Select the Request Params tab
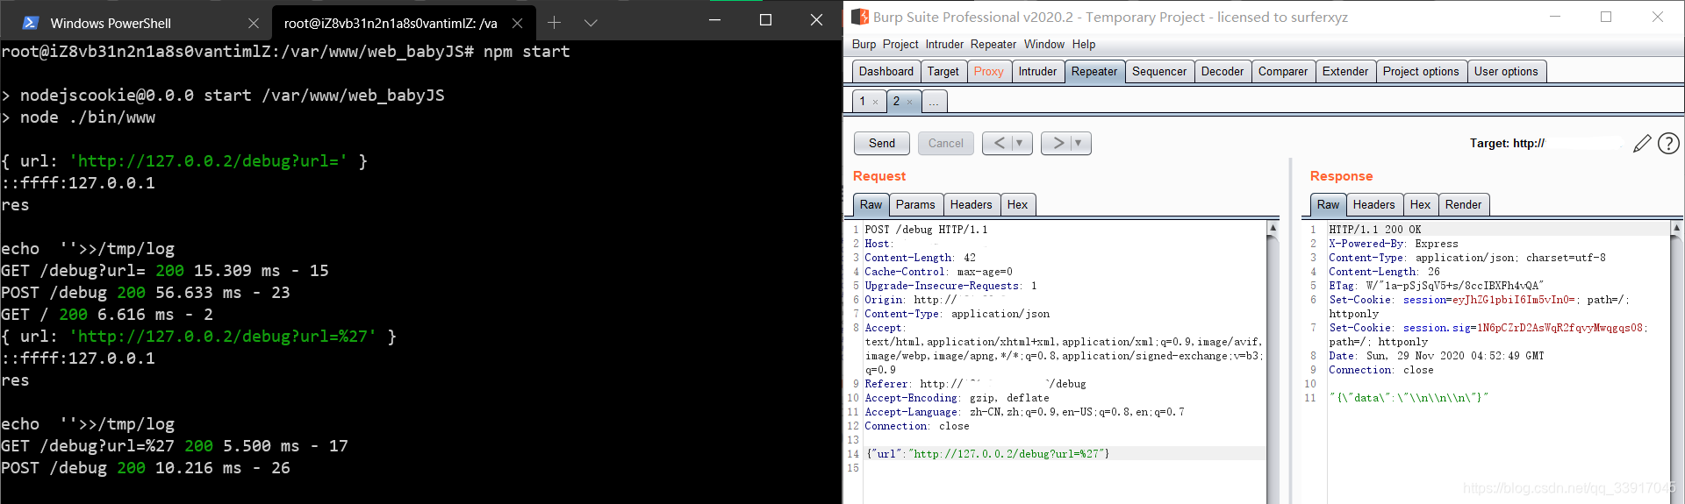 (x=915, y=204)
